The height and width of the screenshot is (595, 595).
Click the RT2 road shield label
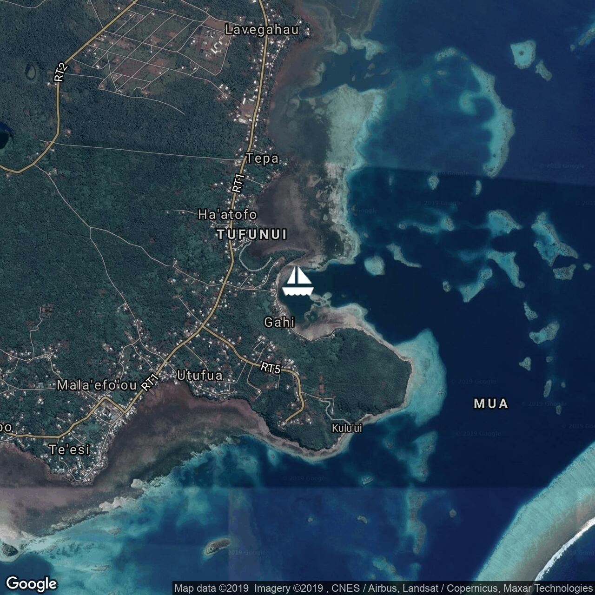(61, 73)
